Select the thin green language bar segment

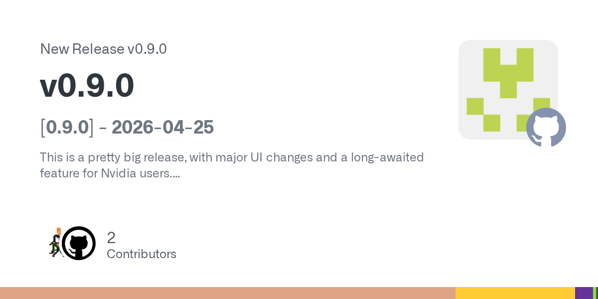[x=595, y=293]
